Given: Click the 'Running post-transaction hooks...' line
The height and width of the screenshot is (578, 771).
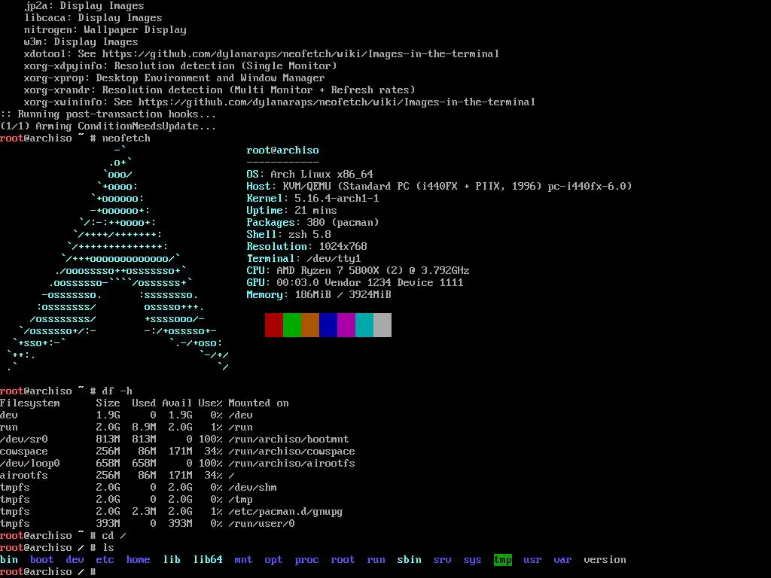Looking at the screenshot, I should pos(108,114).
